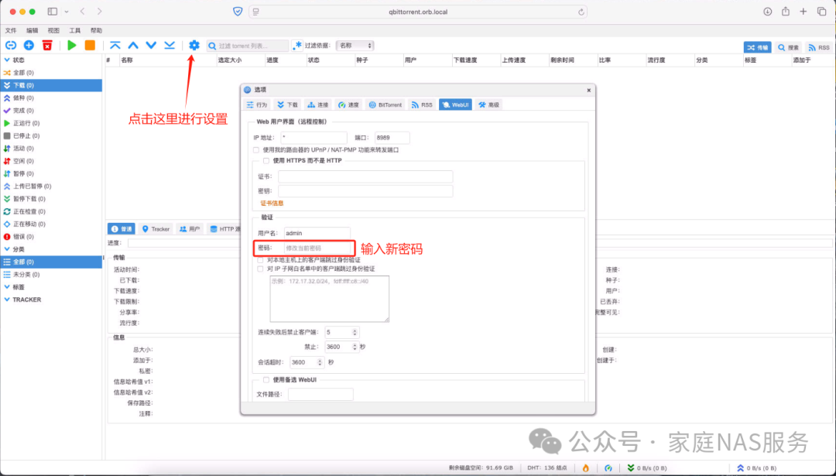Click the flame speed icon in status bar
Screen dimensions: 836x476
tap(585, 467)
